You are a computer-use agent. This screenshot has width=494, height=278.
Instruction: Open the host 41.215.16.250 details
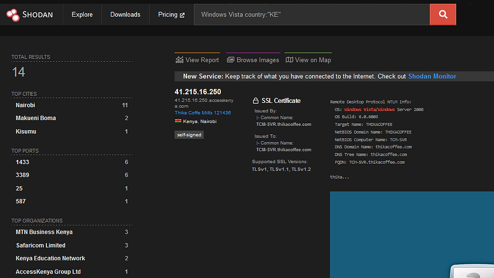click(x=198, y=92)
